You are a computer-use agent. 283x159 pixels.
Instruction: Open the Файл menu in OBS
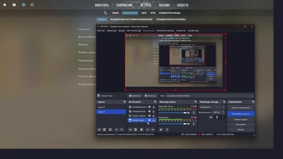(101, 30)
